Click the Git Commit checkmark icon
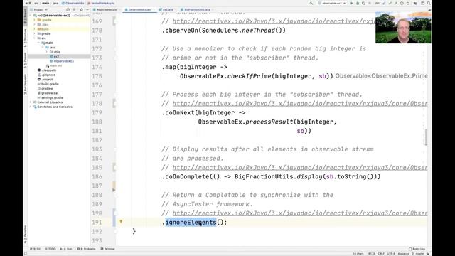Viewport: 455px width, 256px height. click(x=390, y=3)
